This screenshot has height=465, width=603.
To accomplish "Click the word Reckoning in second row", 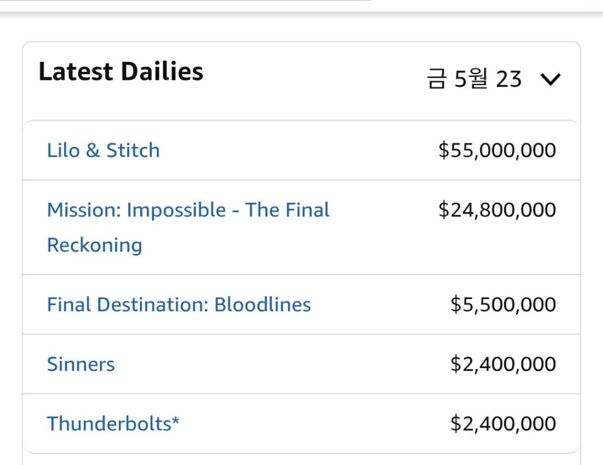I will click(x=95, y=245).
